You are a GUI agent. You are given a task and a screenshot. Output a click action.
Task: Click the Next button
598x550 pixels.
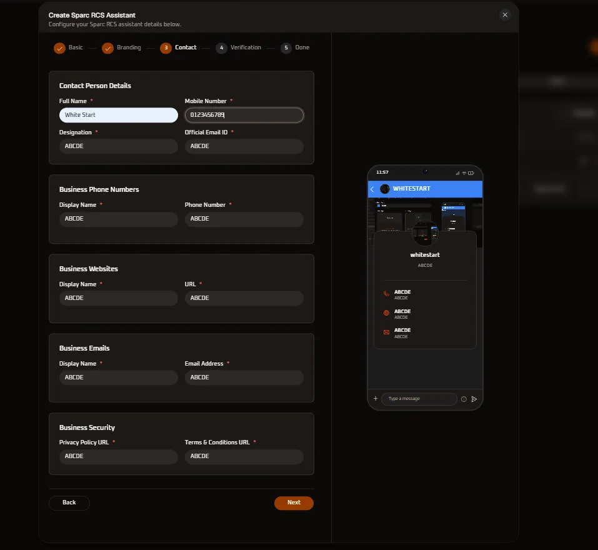pyautogui.click(x=294, y=502)
